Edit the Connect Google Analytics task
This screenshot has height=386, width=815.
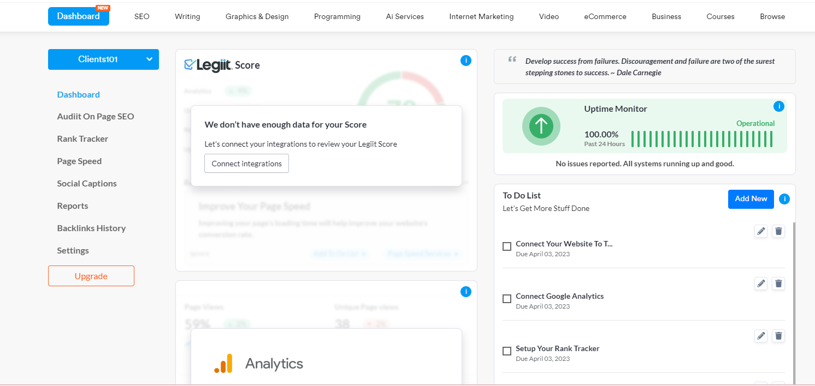click(x=761, y=284)
